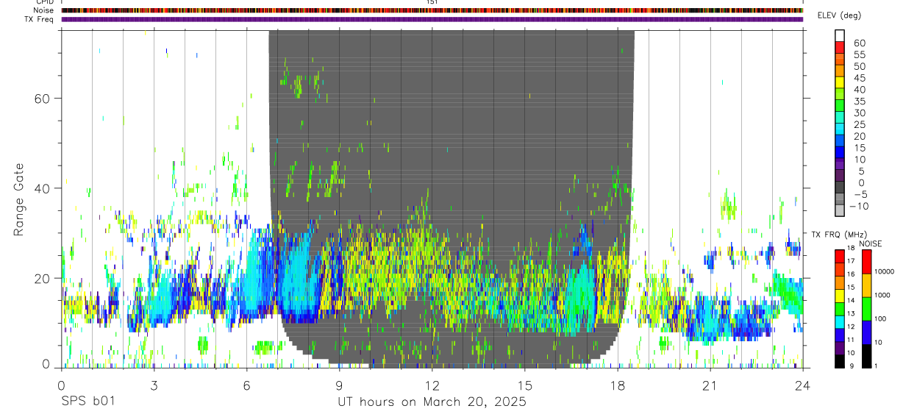Select the red NOISE swatch beside 10000
Viewport: 903px width, 417px height.
(866, 262)
